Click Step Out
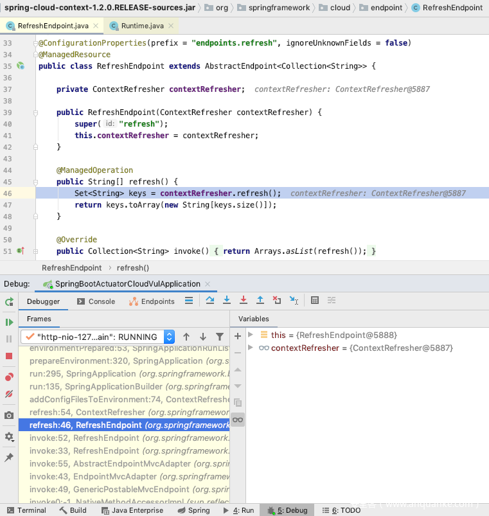Viewport: 489px width, 516px height. pos(260,300)
